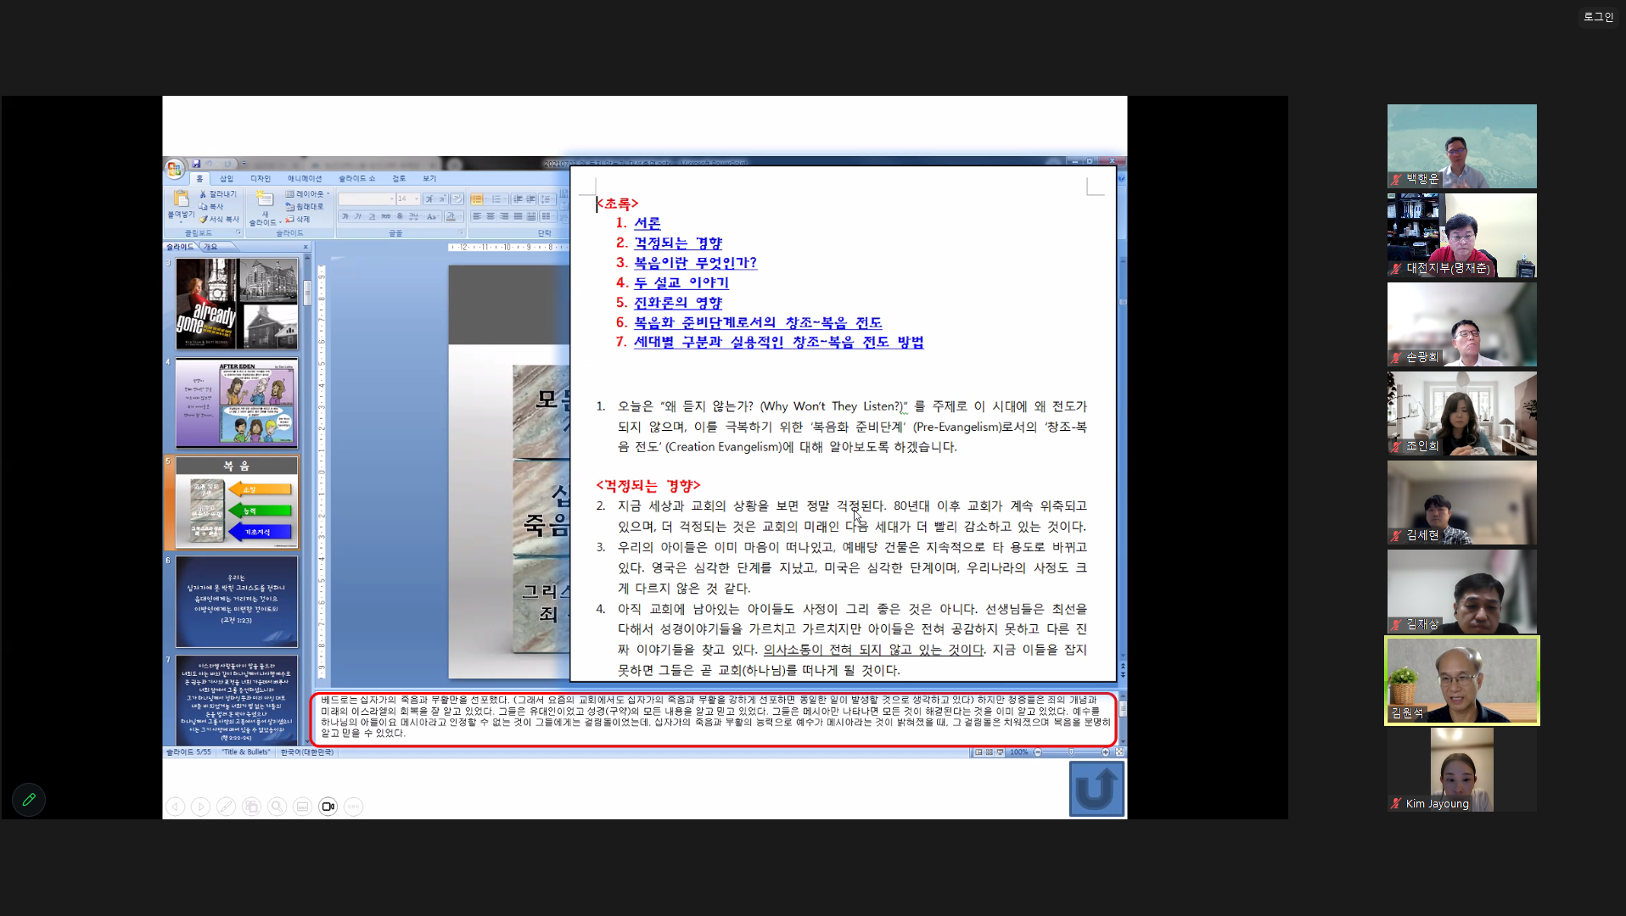Click the 로그인 login button
This screenshot has height=916, width=1626.
click(x=1598, y=17)
